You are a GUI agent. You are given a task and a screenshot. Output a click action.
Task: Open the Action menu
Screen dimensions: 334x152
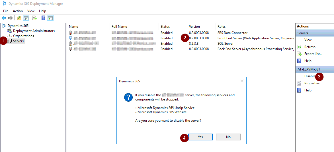[x=18, y=11]
